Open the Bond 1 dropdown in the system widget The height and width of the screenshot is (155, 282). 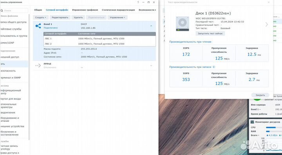[x=256, y=109]
